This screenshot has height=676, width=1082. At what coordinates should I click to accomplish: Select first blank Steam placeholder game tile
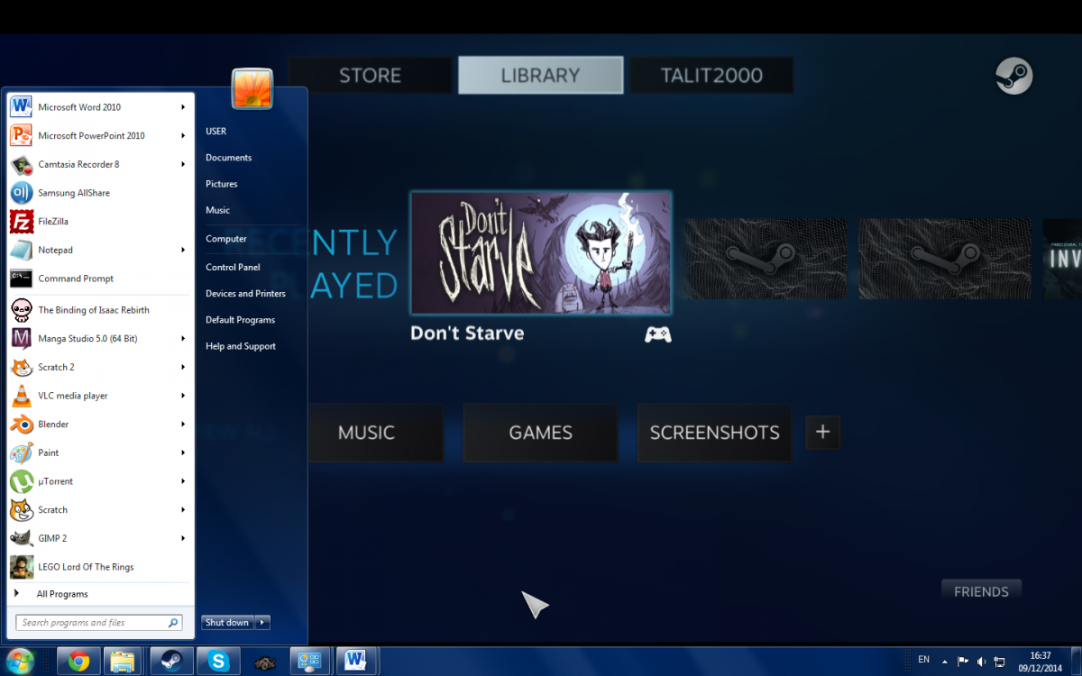[765, 259]
